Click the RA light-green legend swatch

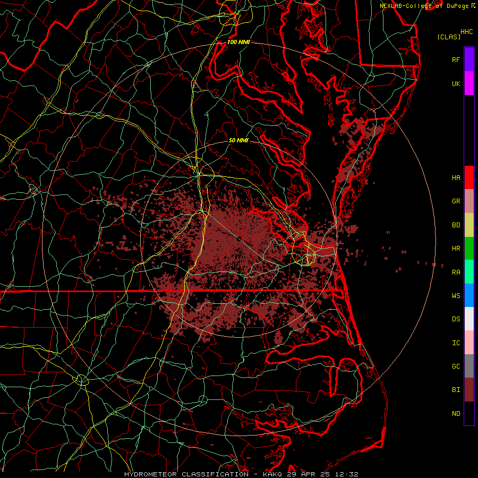pyautogui.click(x=469, y=272)
